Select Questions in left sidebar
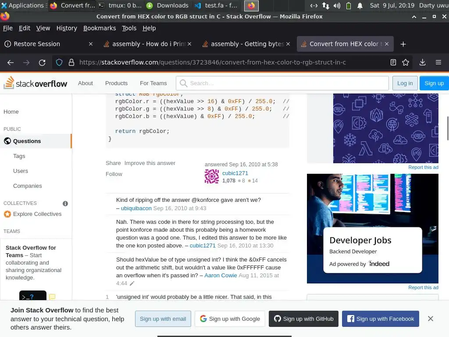The width and height of the screenshot is (449, 337). [36, 141]
